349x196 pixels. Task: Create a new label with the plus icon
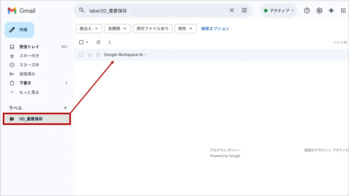coord(65,108)
